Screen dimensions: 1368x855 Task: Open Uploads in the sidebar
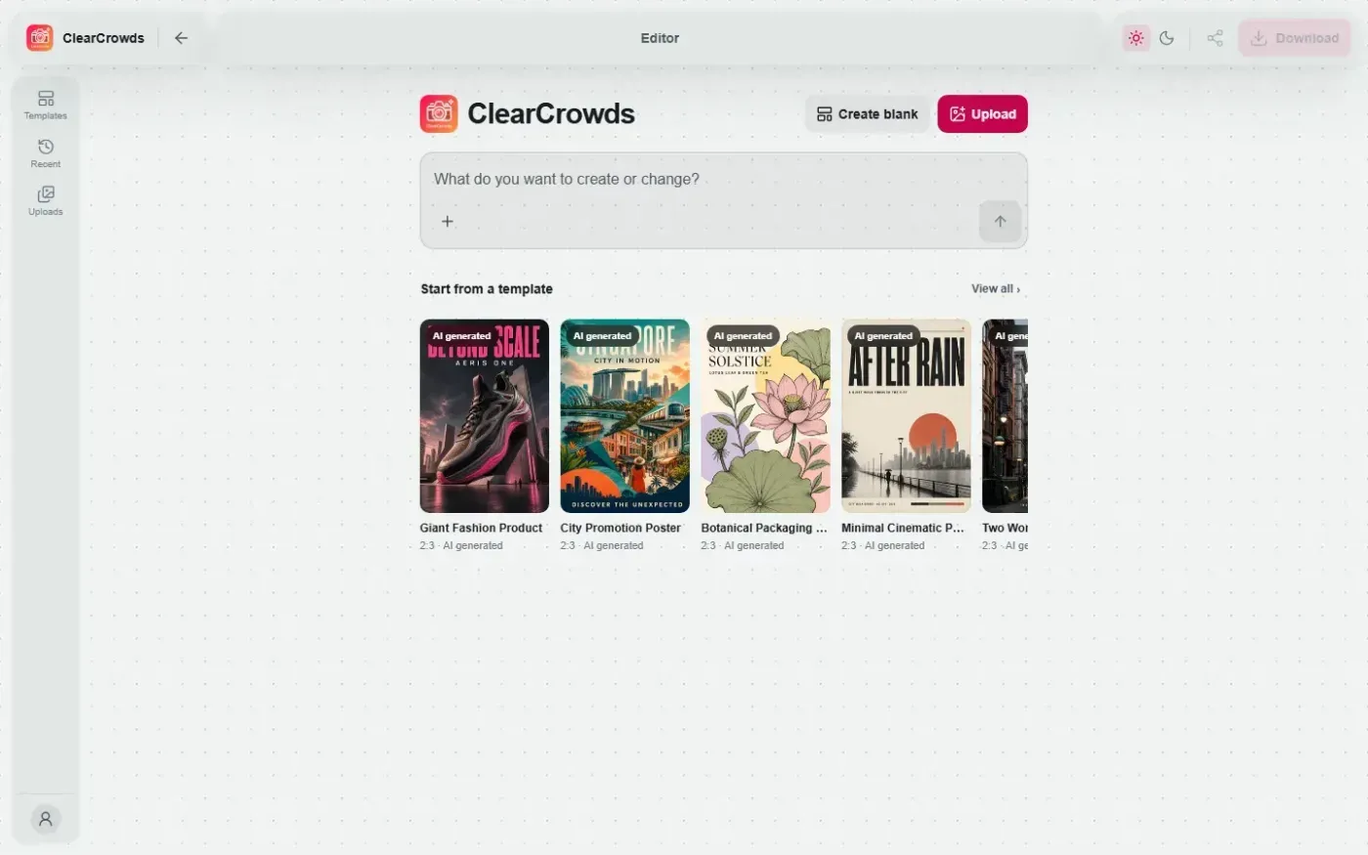(46, 200)
